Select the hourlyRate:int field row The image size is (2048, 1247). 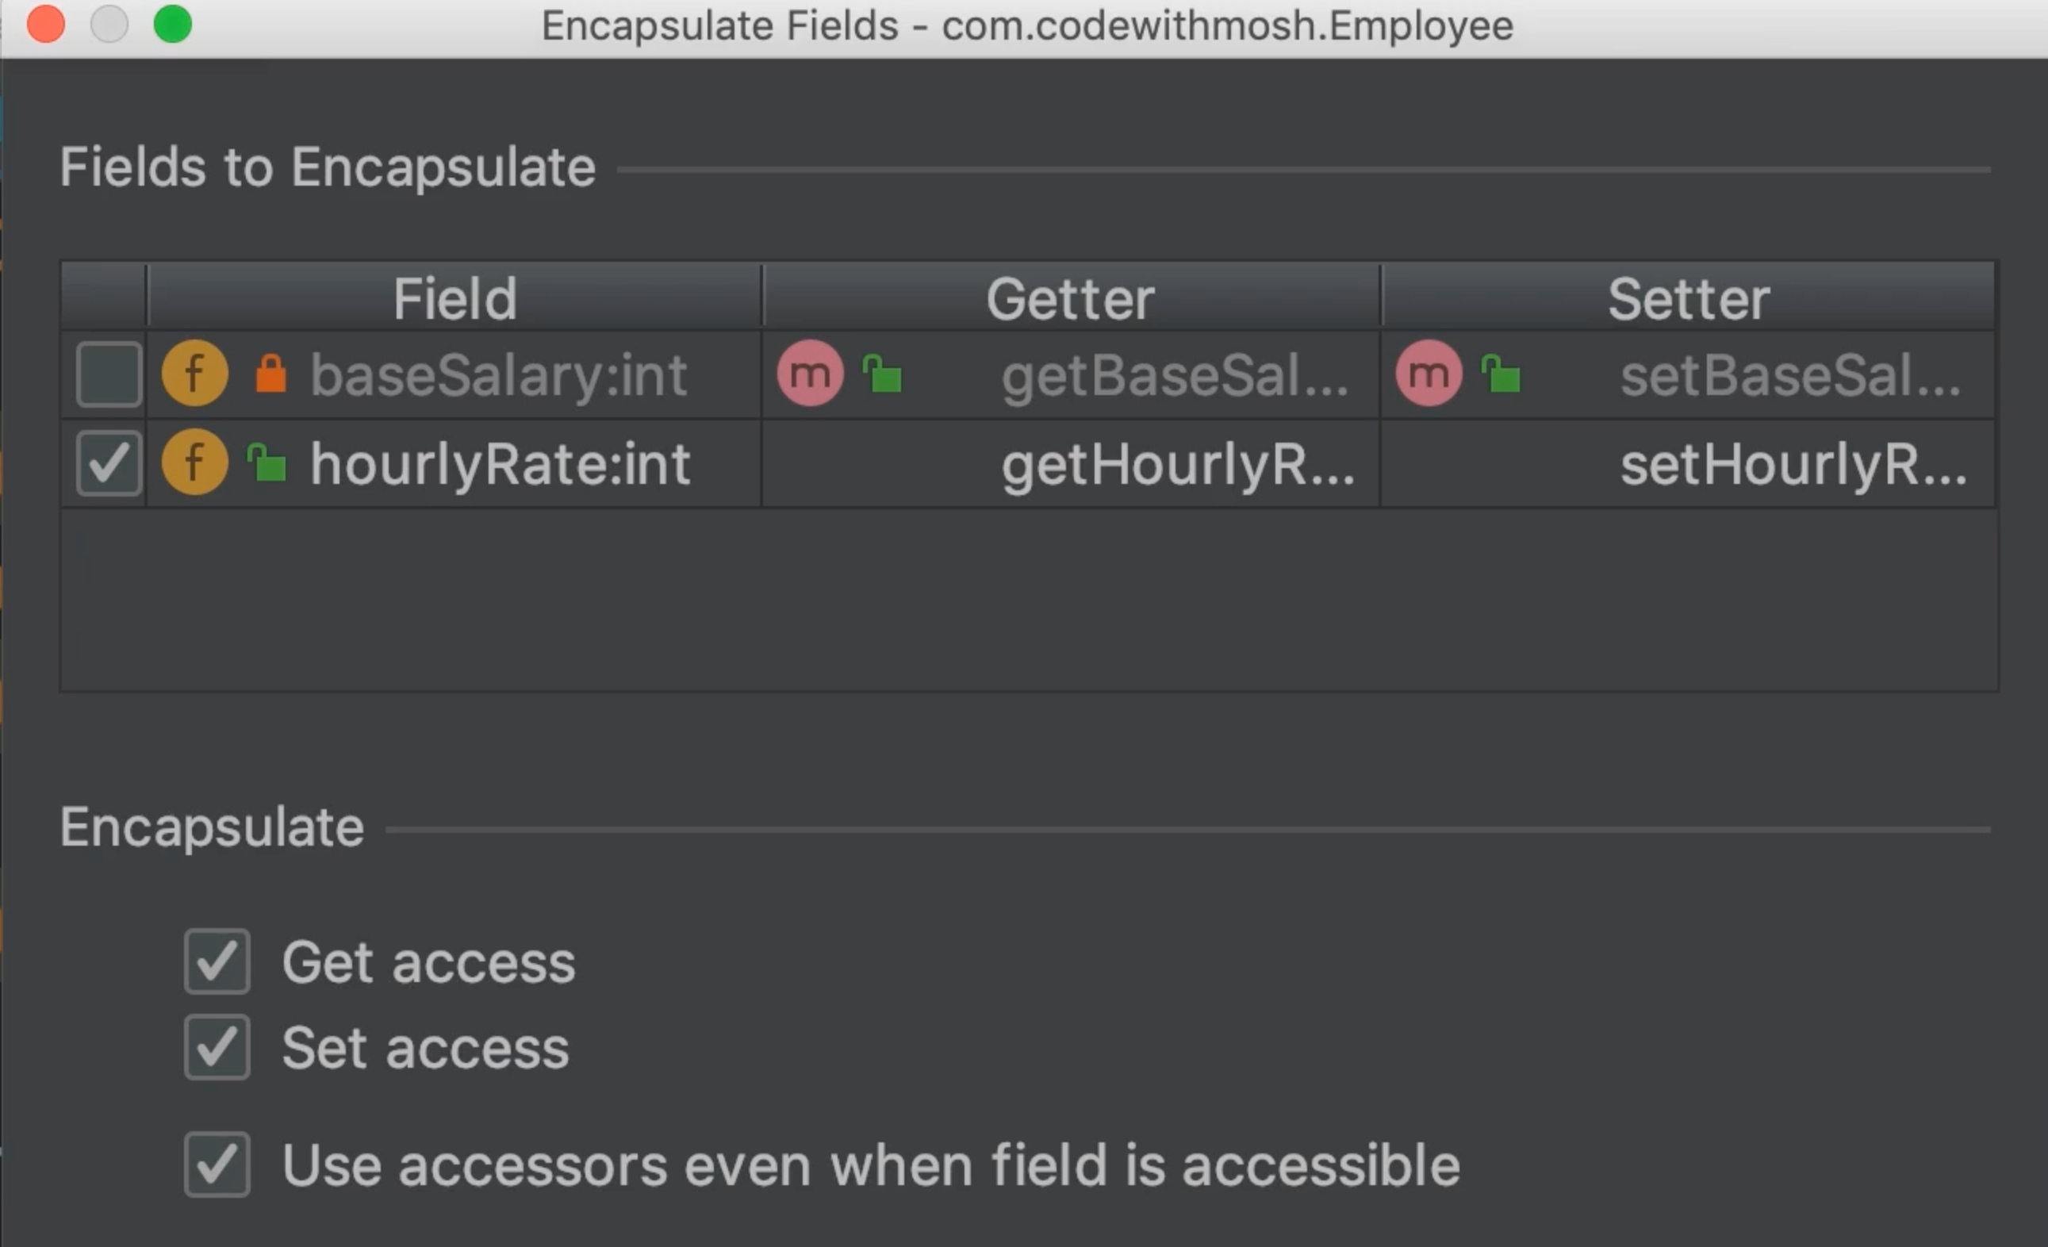(500, 464)
